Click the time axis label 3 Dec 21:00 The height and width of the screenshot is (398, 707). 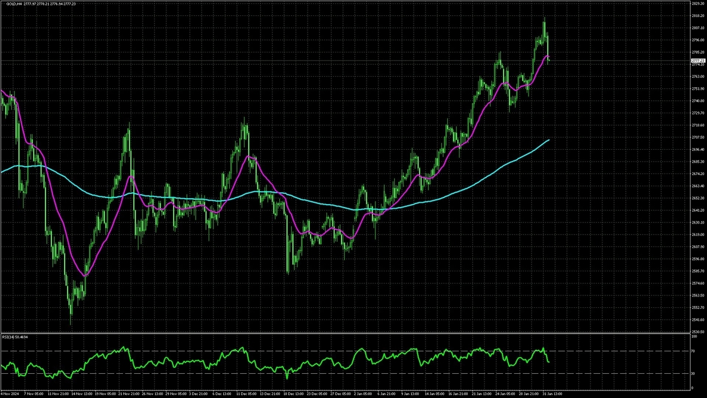[x=199, y=393]
